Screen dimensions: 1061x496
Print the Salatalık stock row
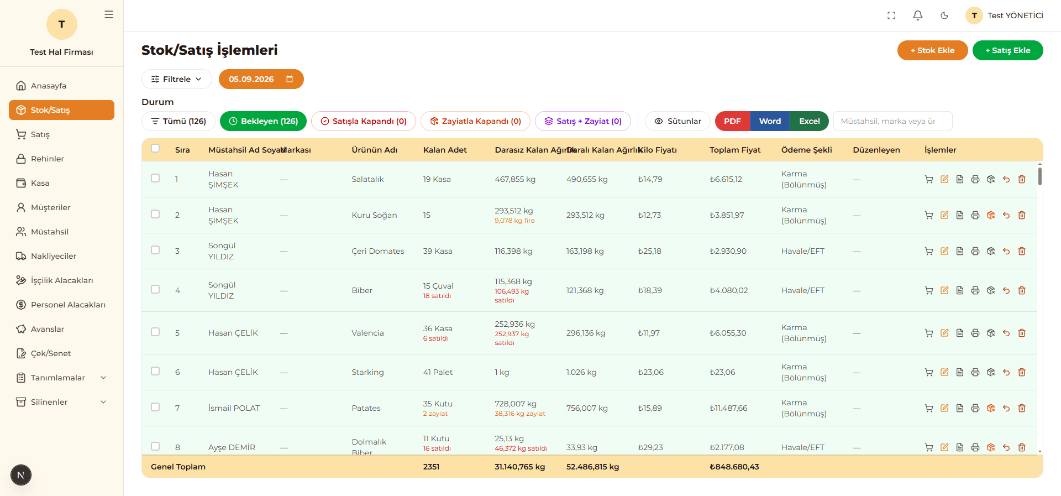pos(975,179)
